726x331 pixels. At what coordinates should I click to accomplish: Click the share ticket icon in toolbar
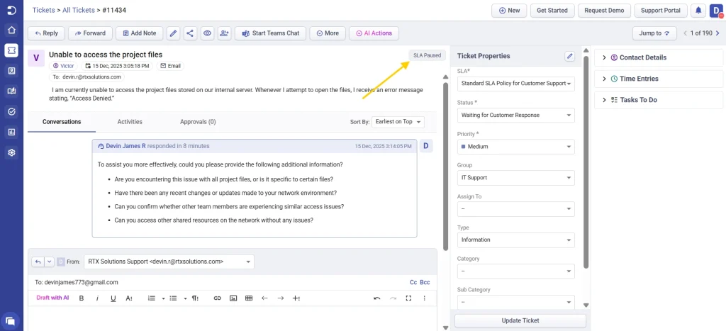pyautogui.click(x=190, y=33)
